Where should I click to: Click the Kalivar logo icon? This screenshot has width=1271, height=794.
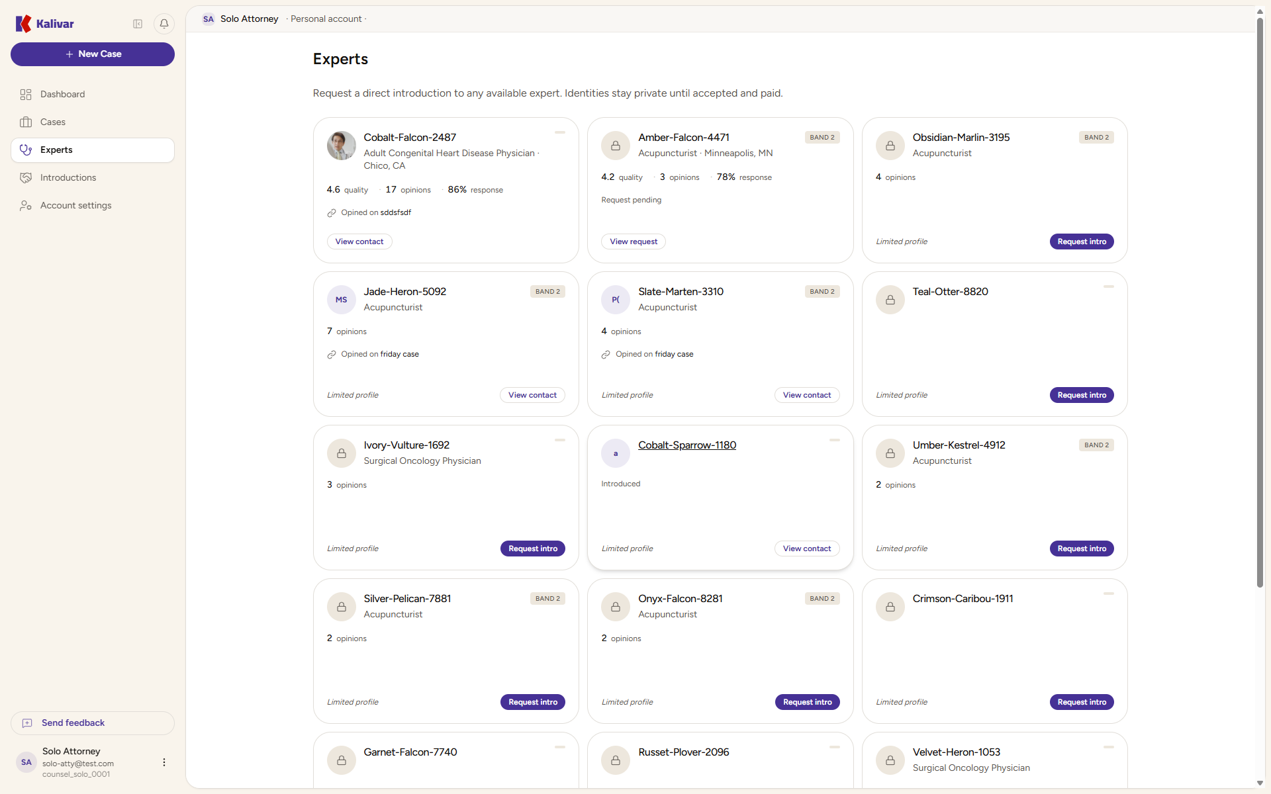click(x=23, y=24)
